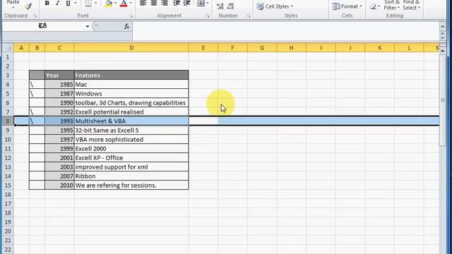Open the Number dialog launcher
452x254 pixels.
[249, 16]
